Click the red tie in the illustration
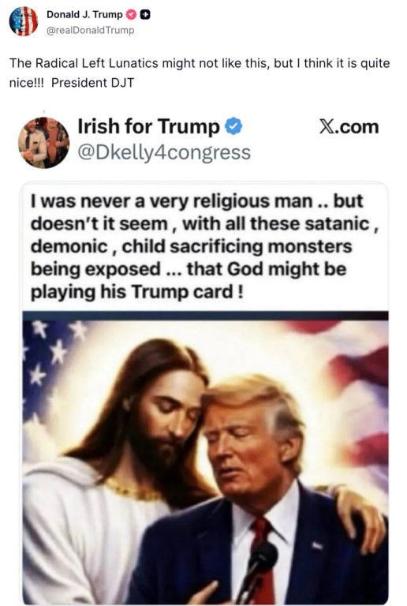407x606 pixels. [263, 556]
